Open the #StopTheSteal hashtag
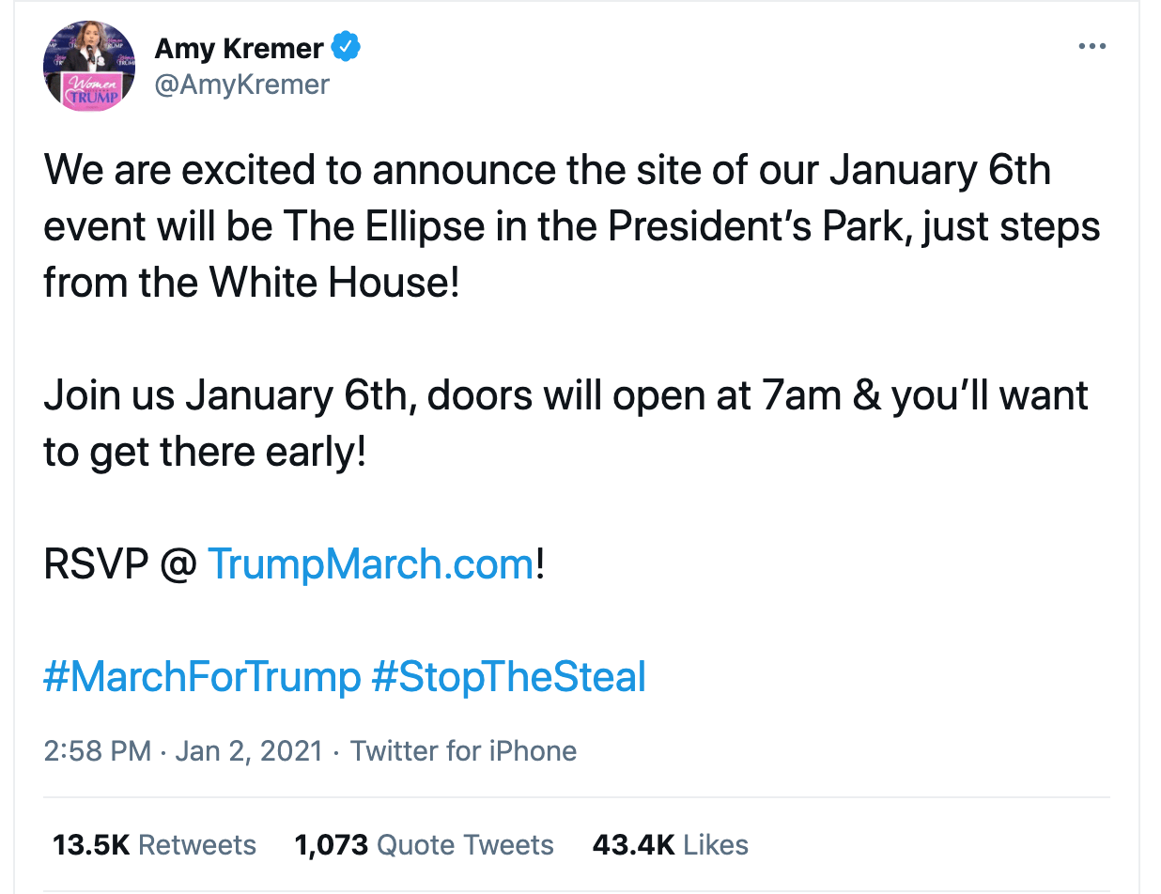1161x894 pixels. 509,676
